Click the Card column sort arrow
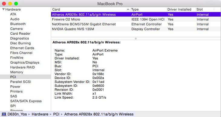Image resolution: width=221 pixels, height=117 pixels. (128, 9)
